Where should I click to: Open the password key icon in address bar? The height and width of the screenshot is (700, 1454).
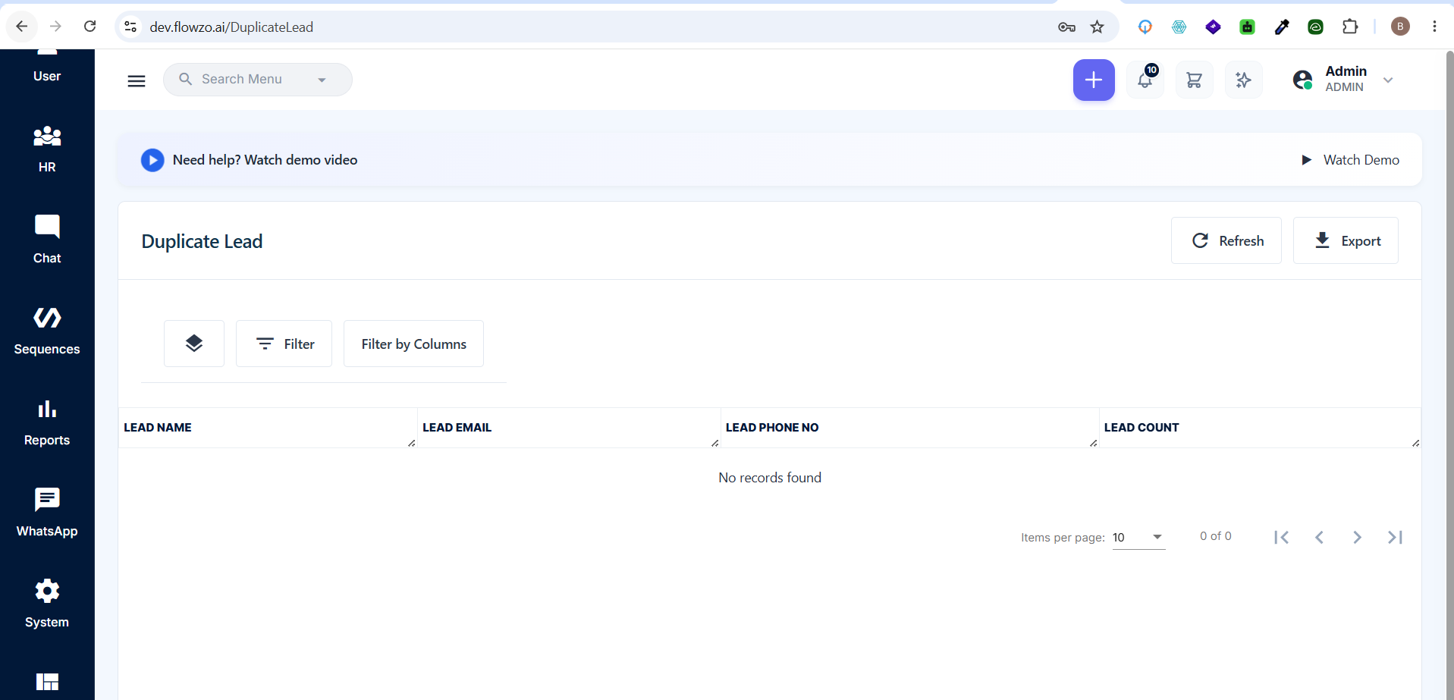click(x=1066, y=27)
